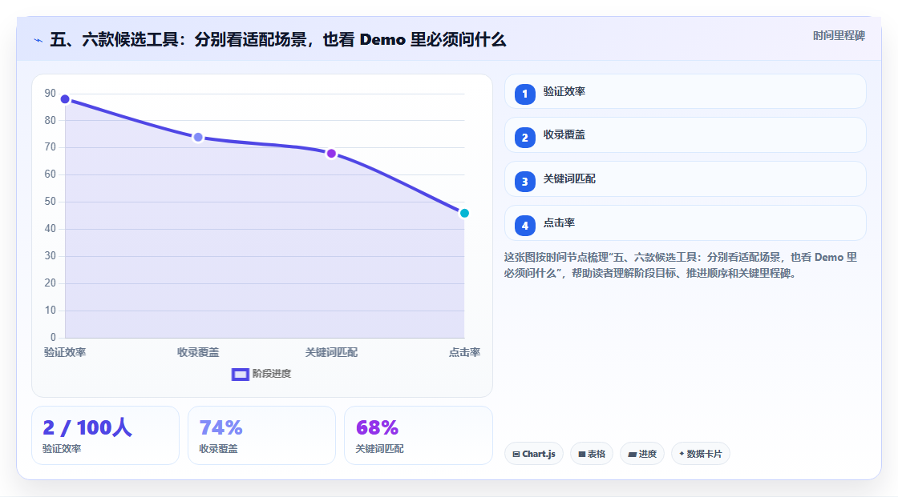Click the 收录覆盖 data point on the chart
898x497 pixels.
pyautogui.click(x=198, y=138)
